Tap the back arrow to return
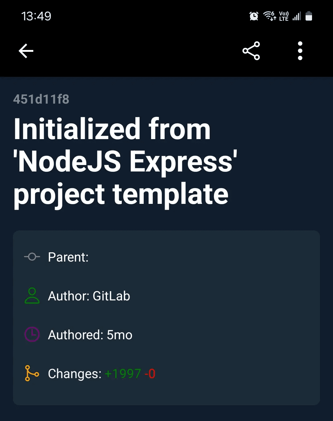The width and height of the screenshot is (333, 421). pos(26,51)
